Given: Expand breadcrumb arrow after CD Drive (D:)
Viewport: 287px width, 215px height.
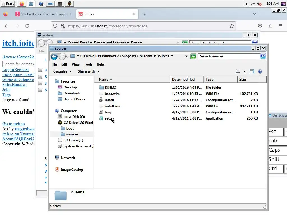Looking at the screenshot, I should tap(154, 56).
